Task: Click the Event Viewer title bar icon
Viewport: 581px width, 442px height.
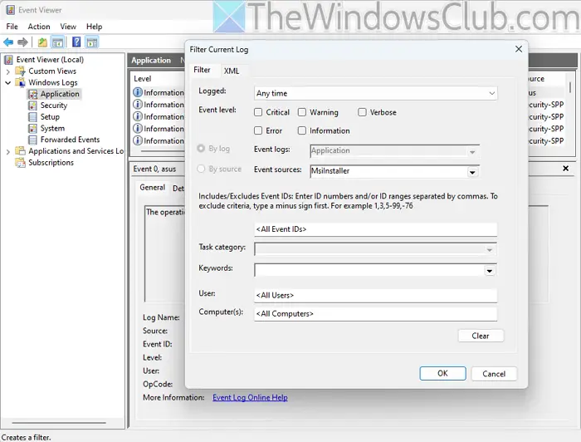Action: click(10, 10)
